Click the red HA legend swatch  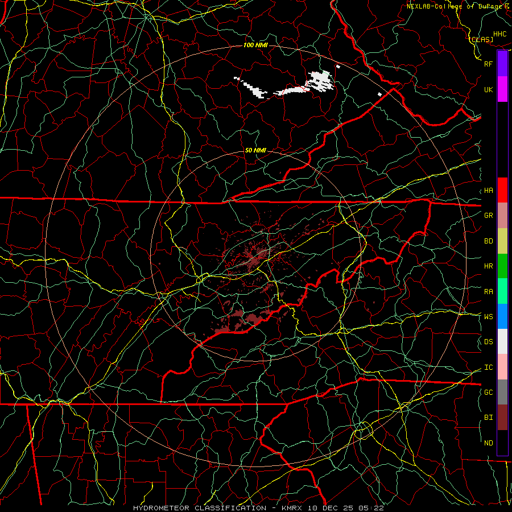click(502, 190)
